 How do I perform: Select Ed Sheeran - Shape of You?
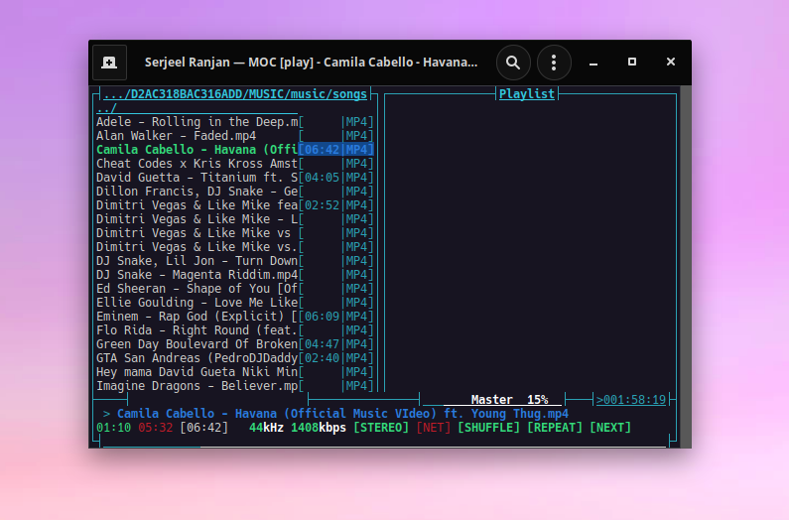[234, 289]
